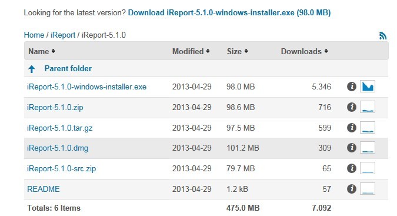Click the 79.7 MB size cell
The image size is (397, 216).
pos(241,168)
